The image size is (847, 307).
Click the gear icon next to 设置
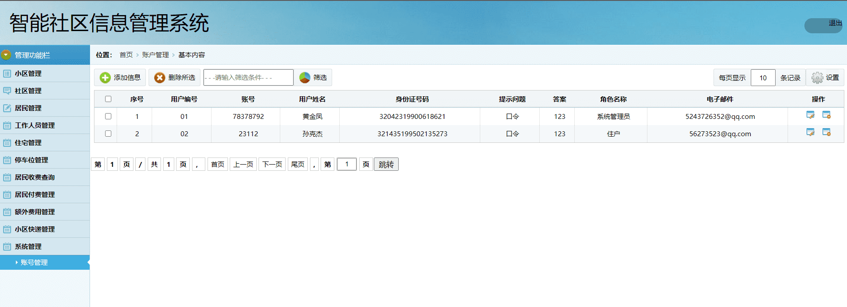(x=817, y=78)
